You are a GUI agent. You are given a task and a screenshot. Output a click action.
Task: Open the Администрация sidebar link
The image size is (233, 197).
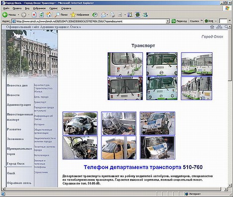click(19, 104)
